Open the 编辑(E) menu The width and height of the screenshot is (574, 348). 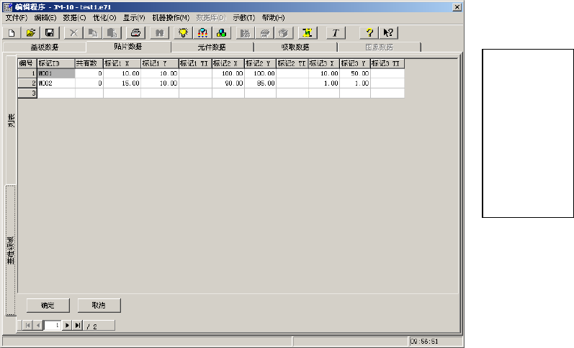pyautogui.click(x=45, y=17)
